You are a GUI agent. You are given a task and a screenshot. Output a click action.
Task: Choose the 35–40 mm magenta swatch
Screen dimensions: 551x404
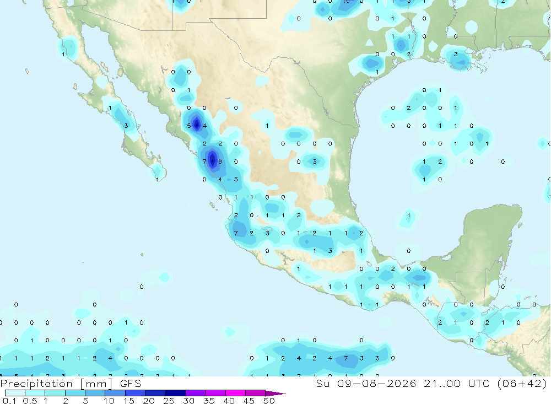215,393
